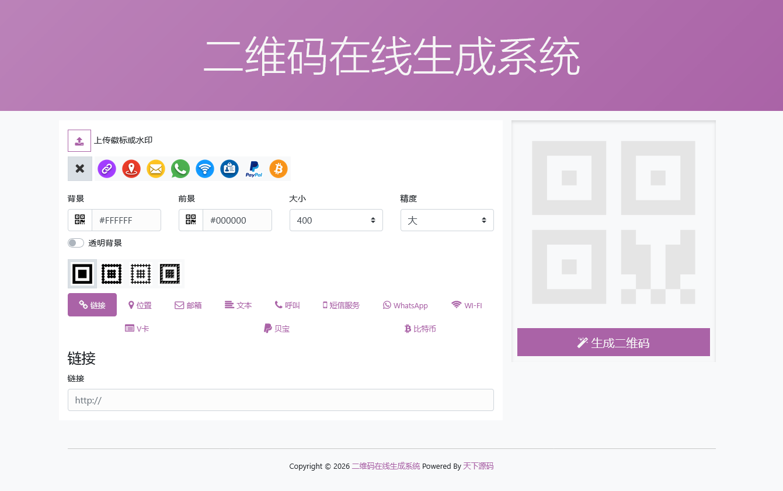Click the 上传徽标或水印 label

coord(124,140)
